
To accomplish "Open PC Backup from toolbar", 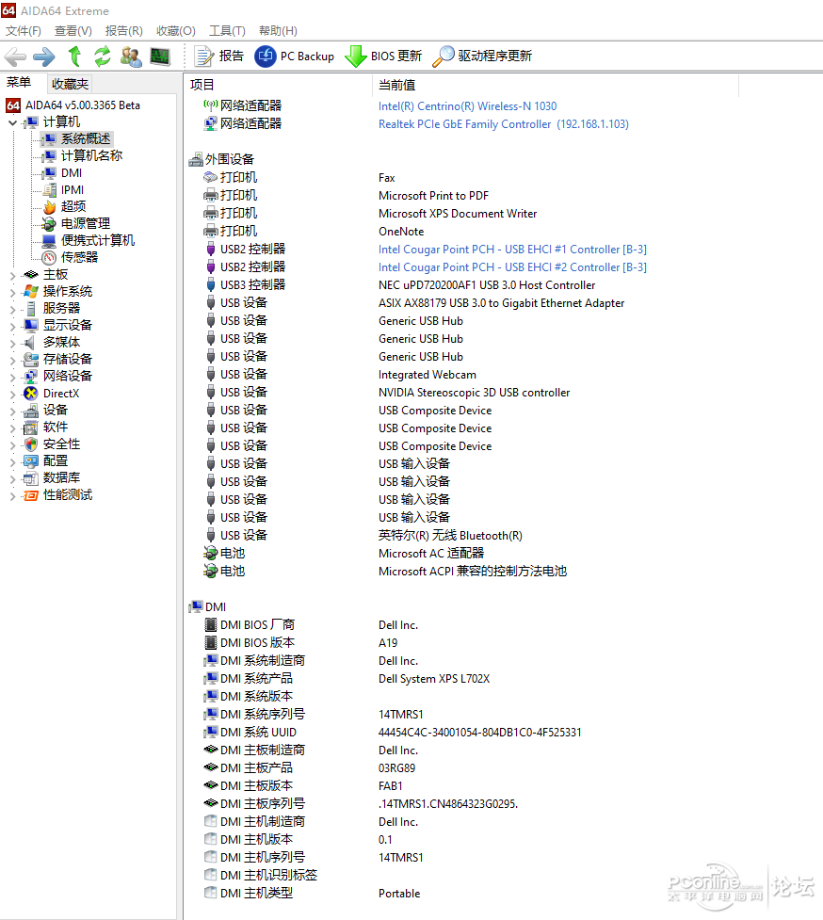I will [x=295, y=56].
